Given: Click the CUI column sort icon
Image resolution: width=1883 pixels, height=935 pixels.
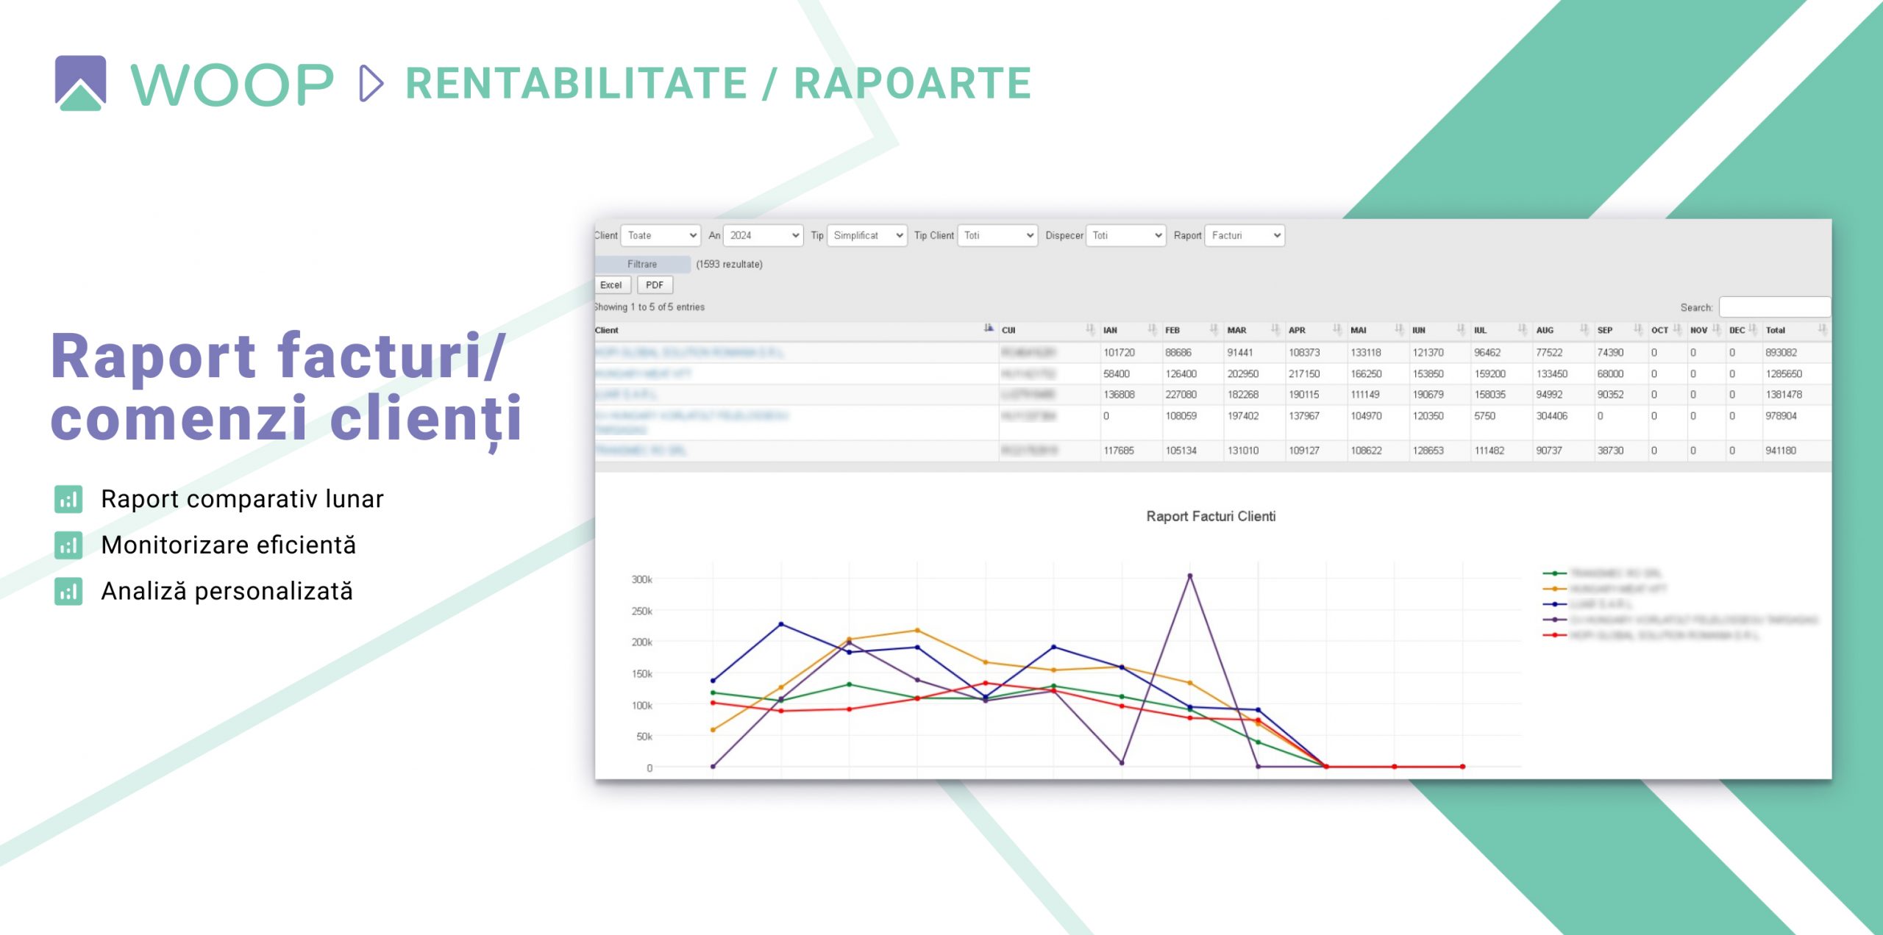Looking at the screenshot, I should click(x=1090, y=329).
